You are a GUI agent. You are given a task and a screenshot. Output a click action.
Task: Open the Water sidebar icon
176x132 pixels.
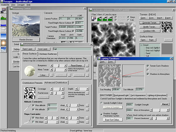coord(4,24)
